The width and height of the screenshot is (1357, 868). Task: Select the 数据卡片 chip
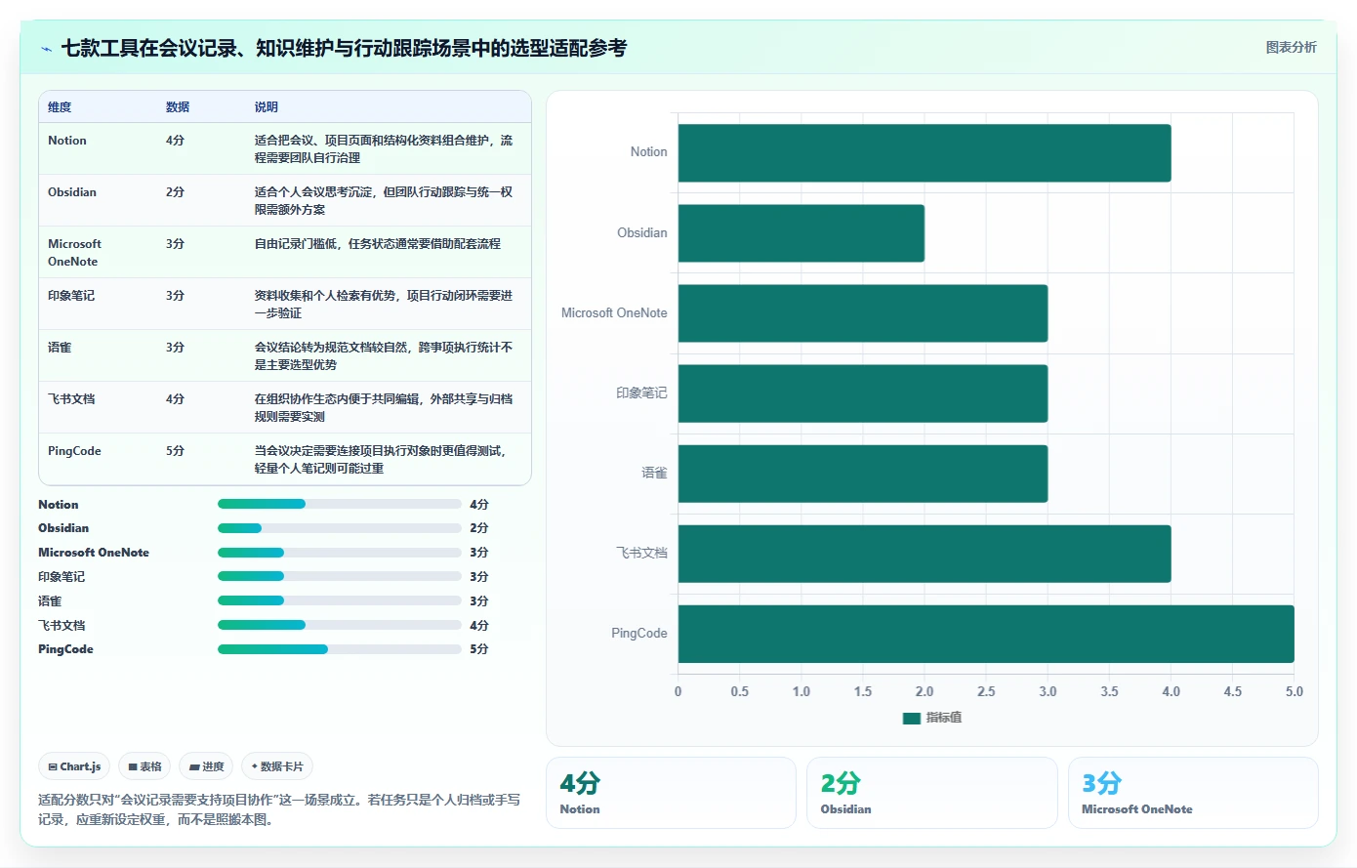pyautogui.click(x=277, y=766)
